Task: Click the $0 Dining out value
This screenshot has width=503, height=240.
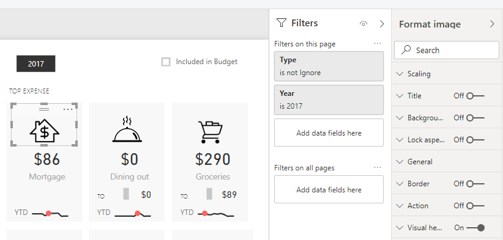Action: pyautogui.click(x=130, y=159)
